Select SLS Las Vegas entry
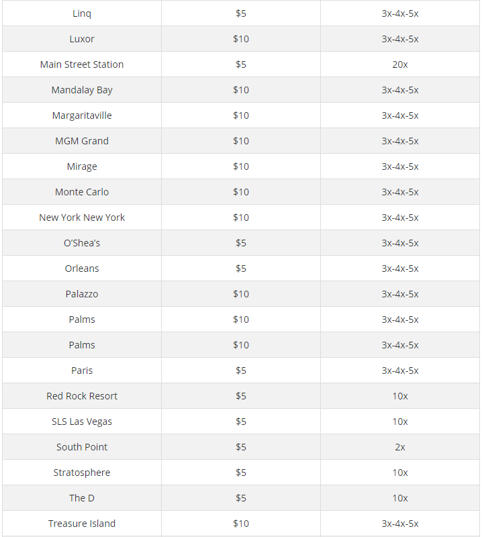The image size is (482, 537). coord(82,422)
